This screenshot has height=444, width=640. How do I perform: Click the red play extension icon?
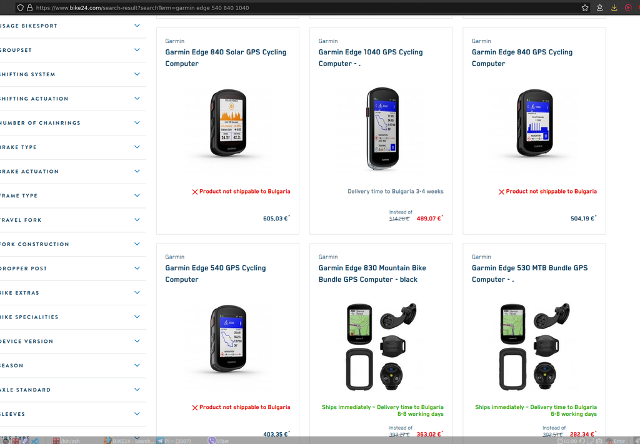(x=629, y=7)
